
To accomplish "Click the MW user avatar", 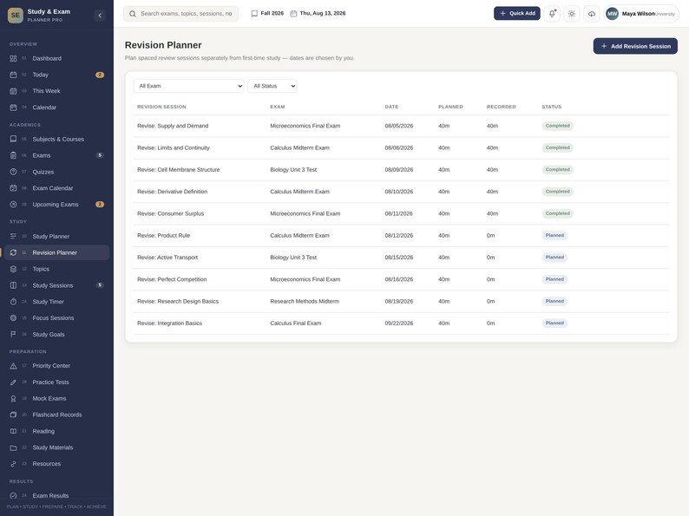I will 612,14.
